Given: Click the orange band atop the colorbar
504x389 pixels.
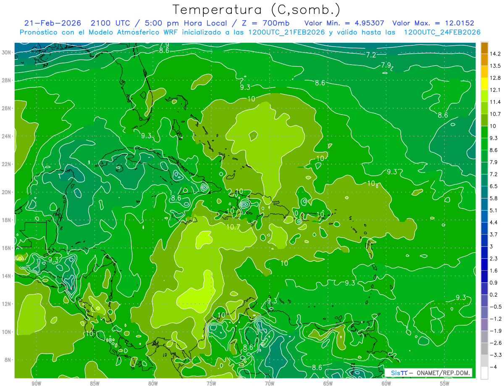Looking at the screenshot, I should pyautogui.click(x=484, y=48).
